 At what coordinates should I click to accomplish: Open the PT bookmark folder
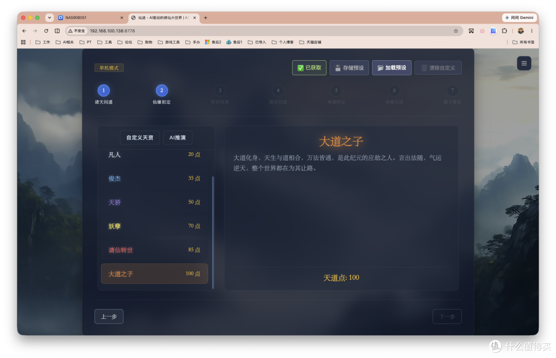coord(85,42)
